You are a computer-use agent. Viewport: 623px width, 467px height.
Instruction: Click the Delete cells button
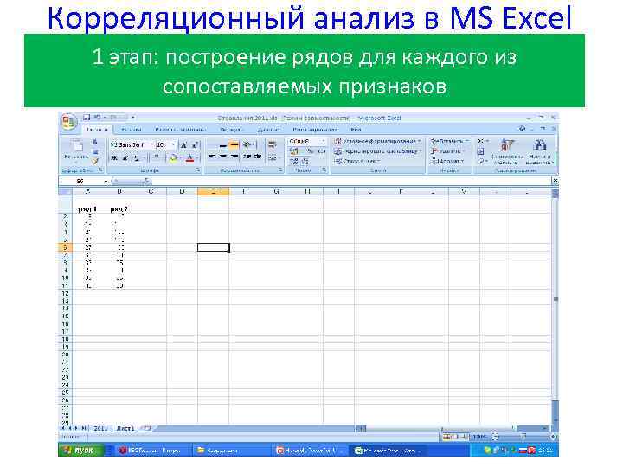tap(448, 151)
